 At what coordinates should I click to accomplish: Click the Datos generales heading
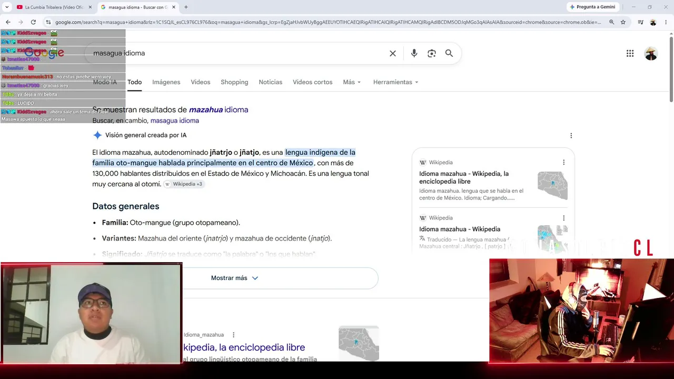pos(126,206)
